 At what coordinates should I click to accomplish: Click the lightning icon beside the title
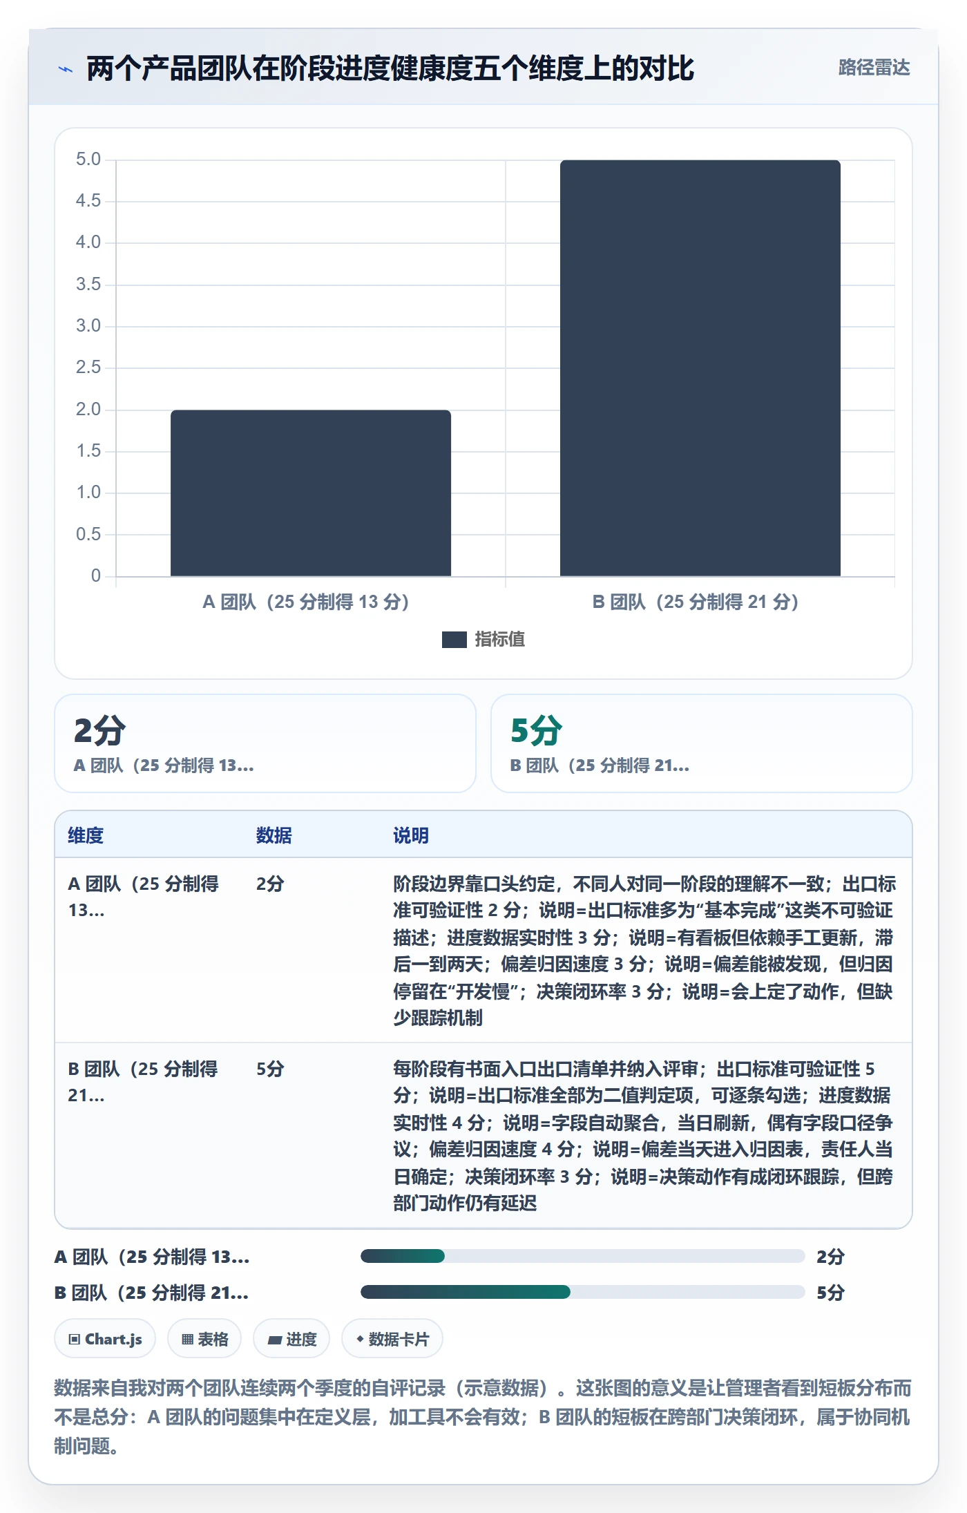66,69
